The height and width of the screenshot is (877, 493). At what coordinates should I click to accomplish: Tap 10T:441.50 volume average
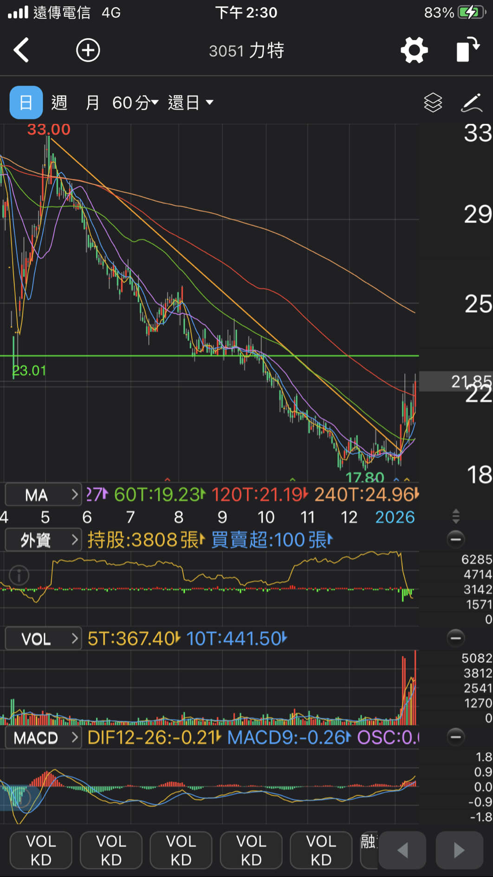tap(236, 638)
